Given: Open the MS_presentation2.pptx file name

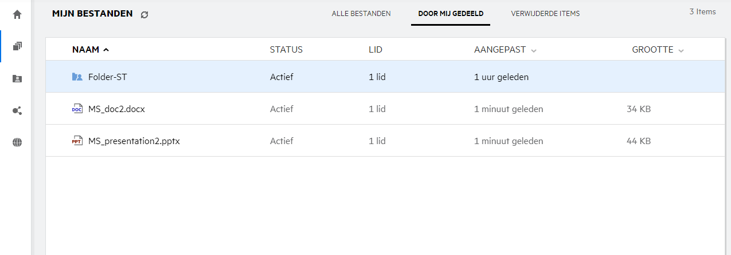Looking at the screenshot, I should click(x=134, y=141).
